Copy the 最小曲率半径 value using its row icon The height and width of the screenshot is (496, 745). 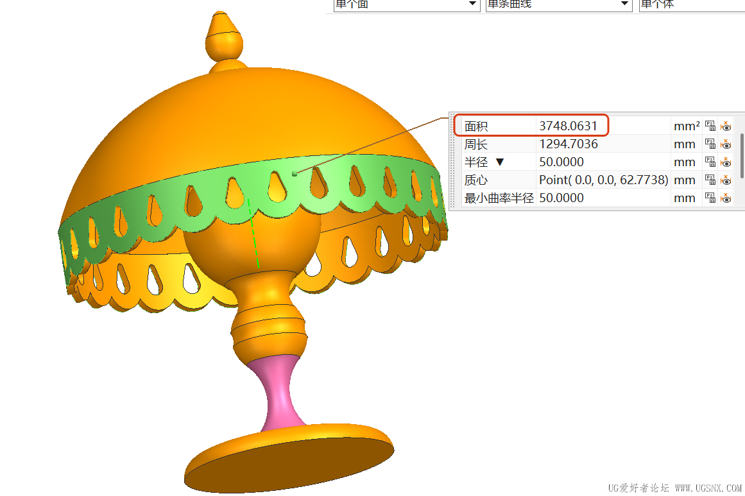click(710, 198)
